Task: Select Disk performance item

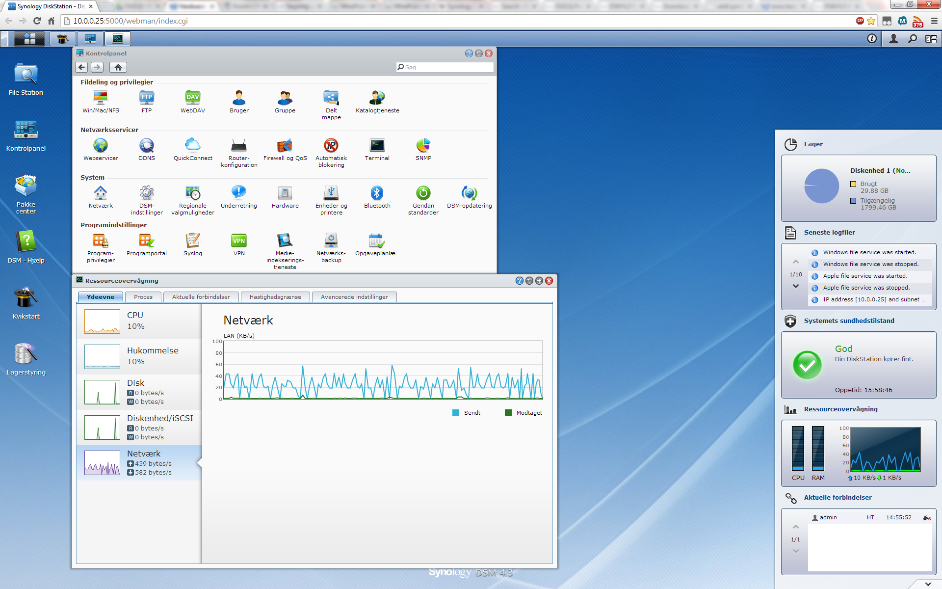Action: click(x=139, y=392)
